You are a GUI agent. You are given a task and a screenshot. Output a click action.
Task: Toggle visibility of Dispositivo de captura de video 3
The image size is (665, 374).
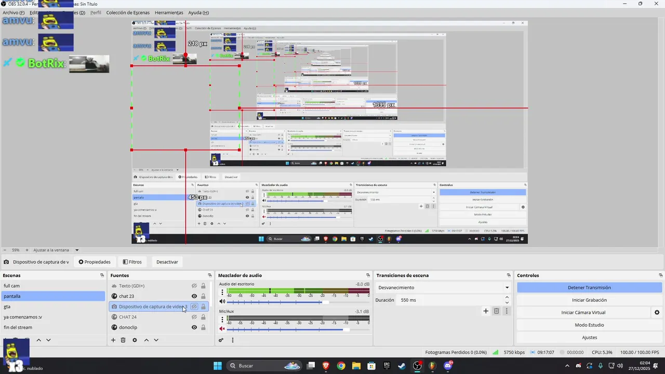pos(194,306)
